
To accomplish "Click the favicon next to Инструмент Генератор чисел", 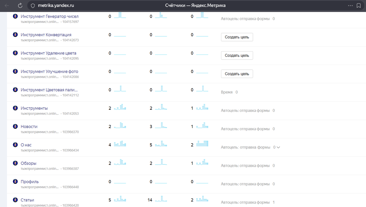I will point(15,16).
